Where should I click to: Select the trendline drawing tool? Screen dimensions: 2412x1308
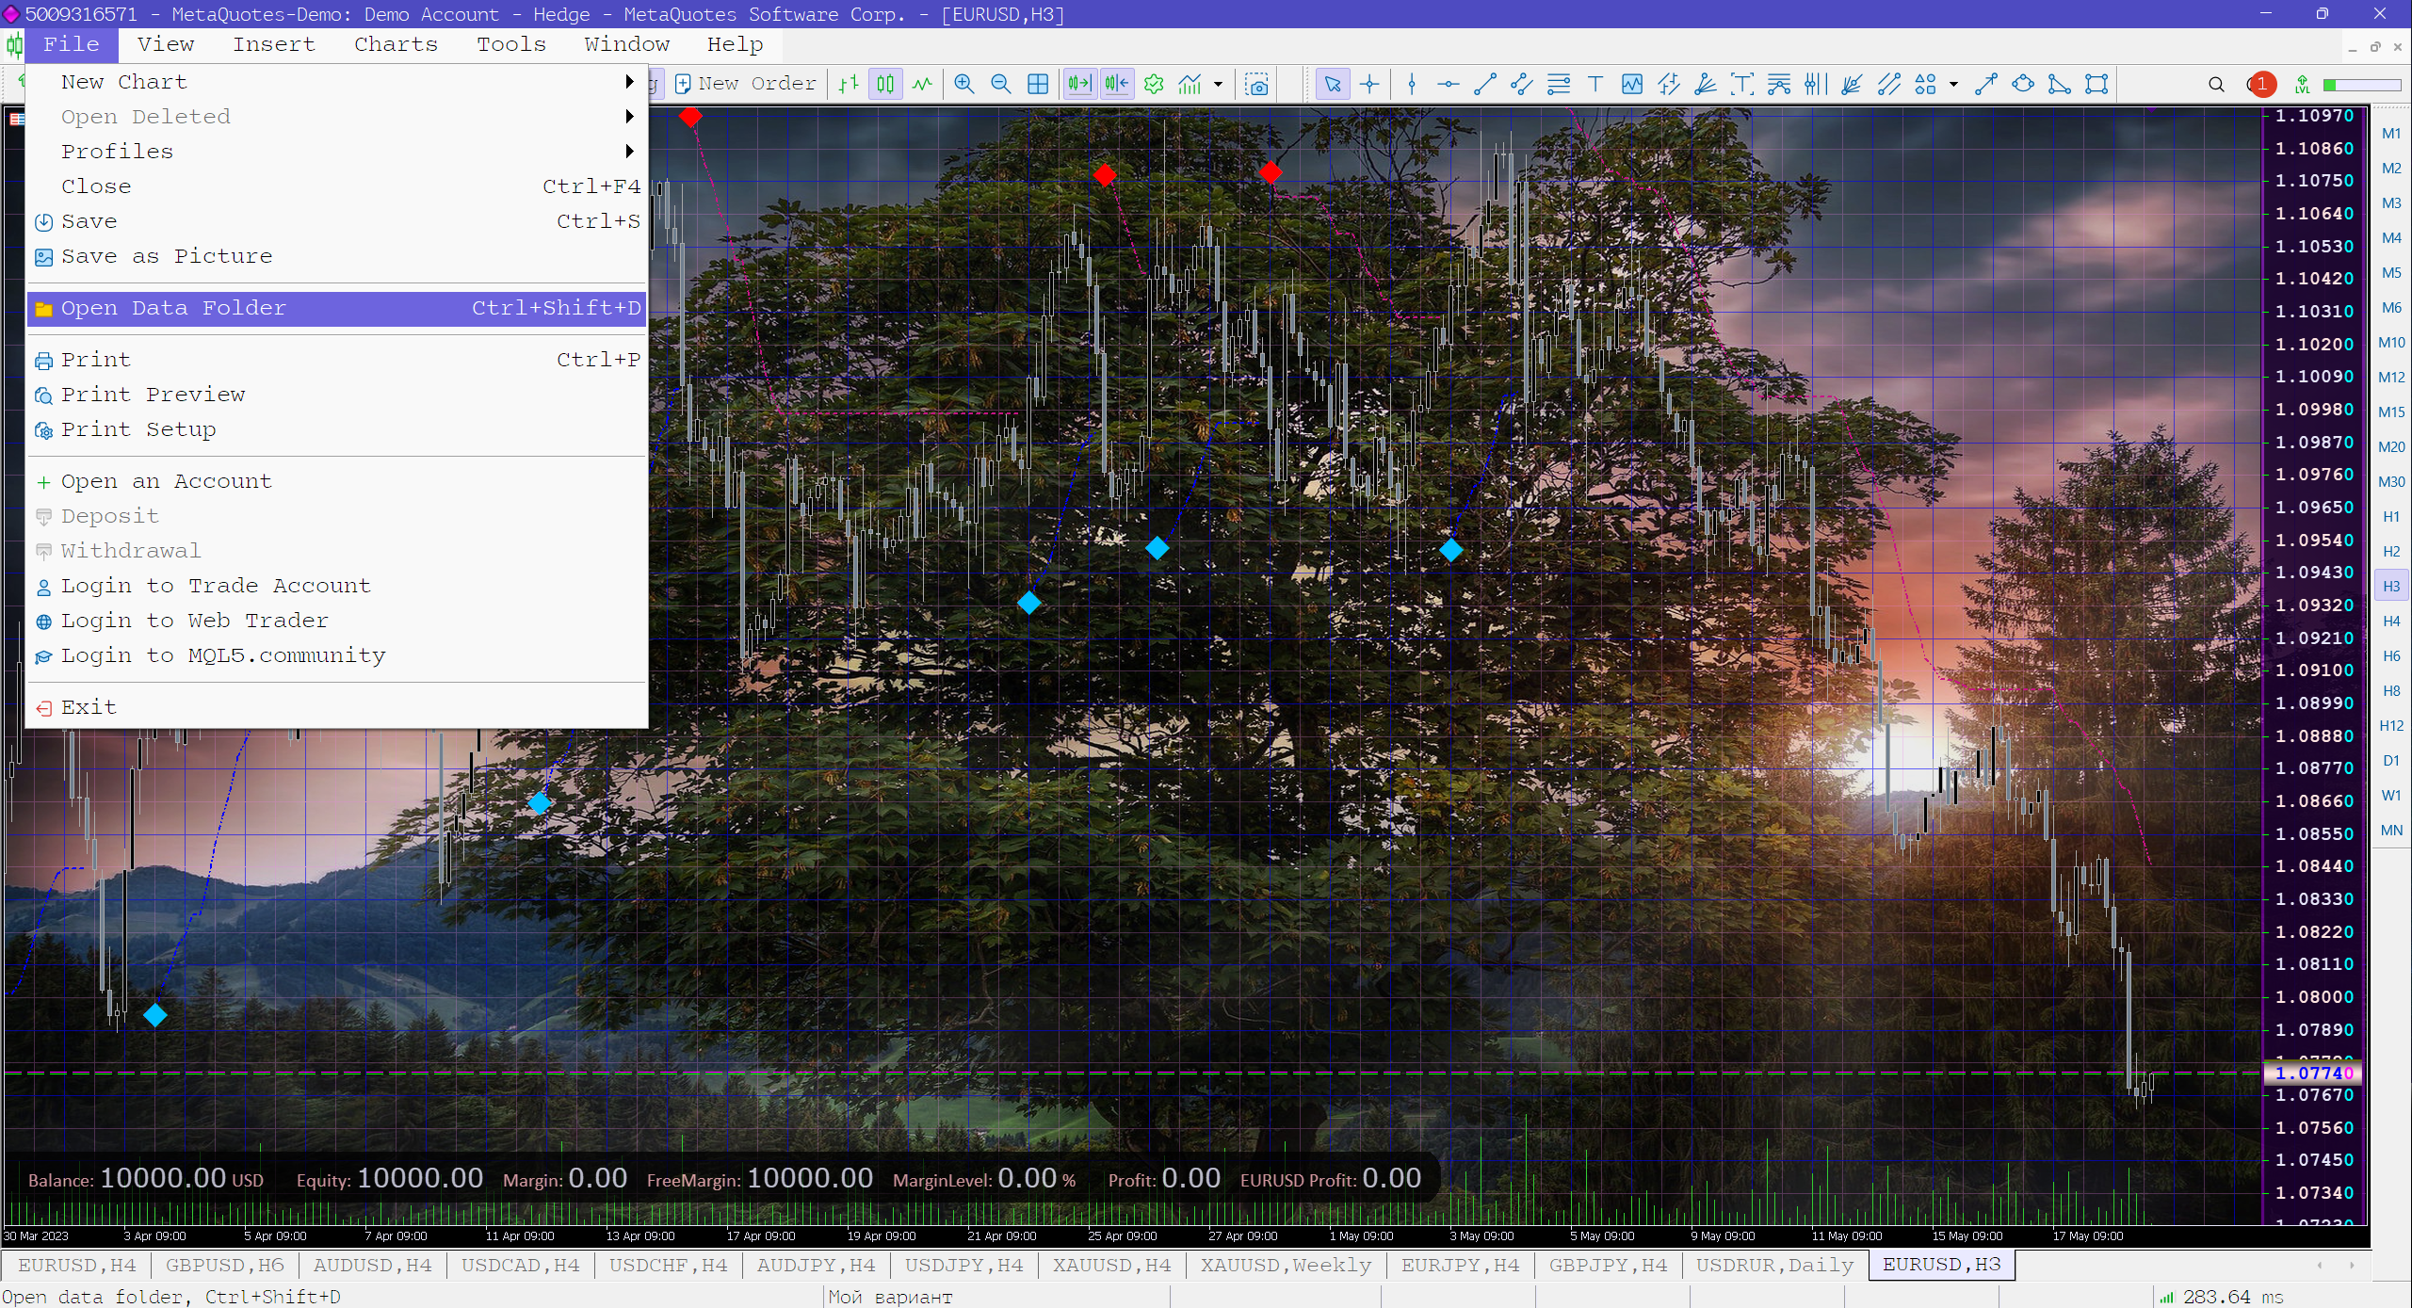1484,84
